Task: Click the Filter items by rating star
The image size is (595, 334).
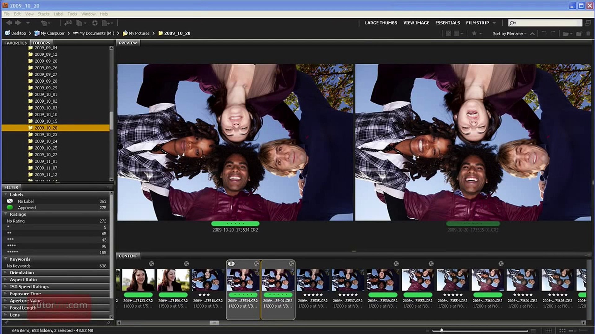Action: pos(474,33)
